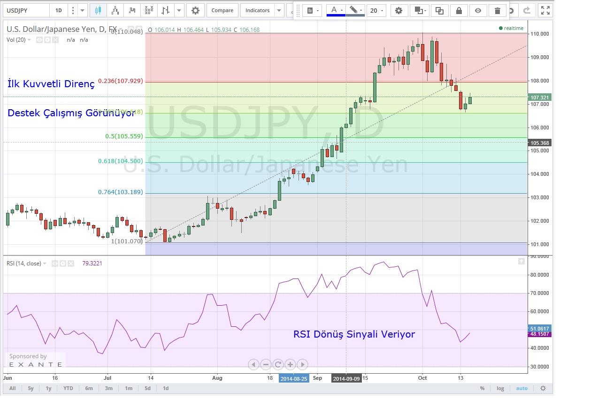Screen dimensions: 590x399
Task: Hide the selected drawing with eye icon
Action: 478,11
